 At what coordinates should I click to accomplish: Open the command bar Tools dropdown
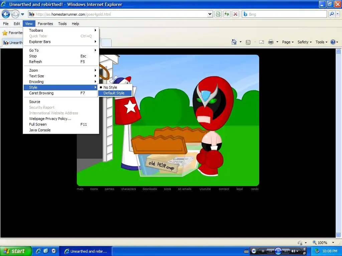click(321, 42)
